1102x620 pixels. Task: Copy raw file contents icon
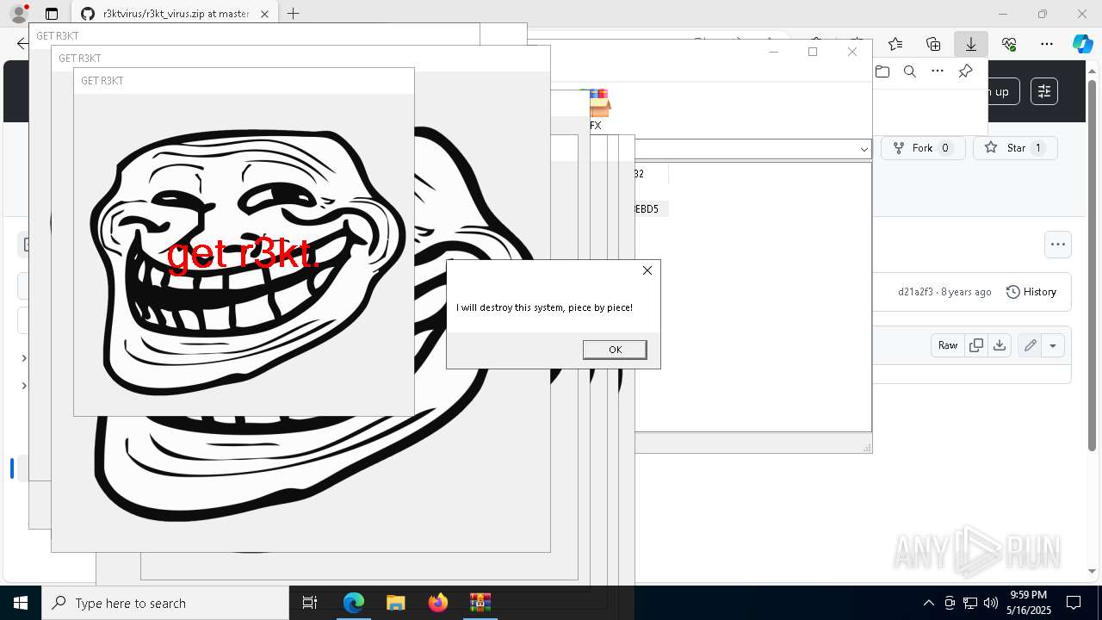point(976,345)
